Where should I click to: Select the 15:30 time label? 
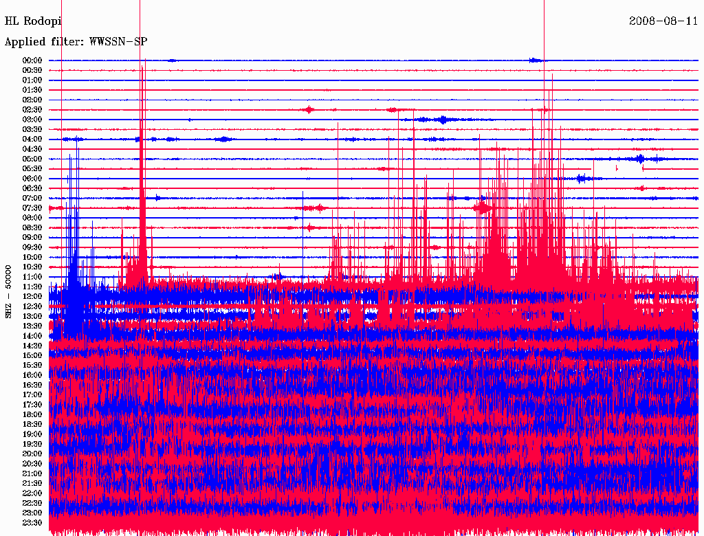click(x=32, y=366)
